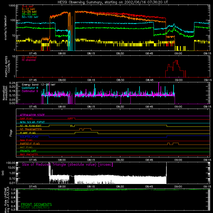Click the 'Energy band: 12-25 keV' label
Viewport: 213px width, 213px height.
(39, 85)
